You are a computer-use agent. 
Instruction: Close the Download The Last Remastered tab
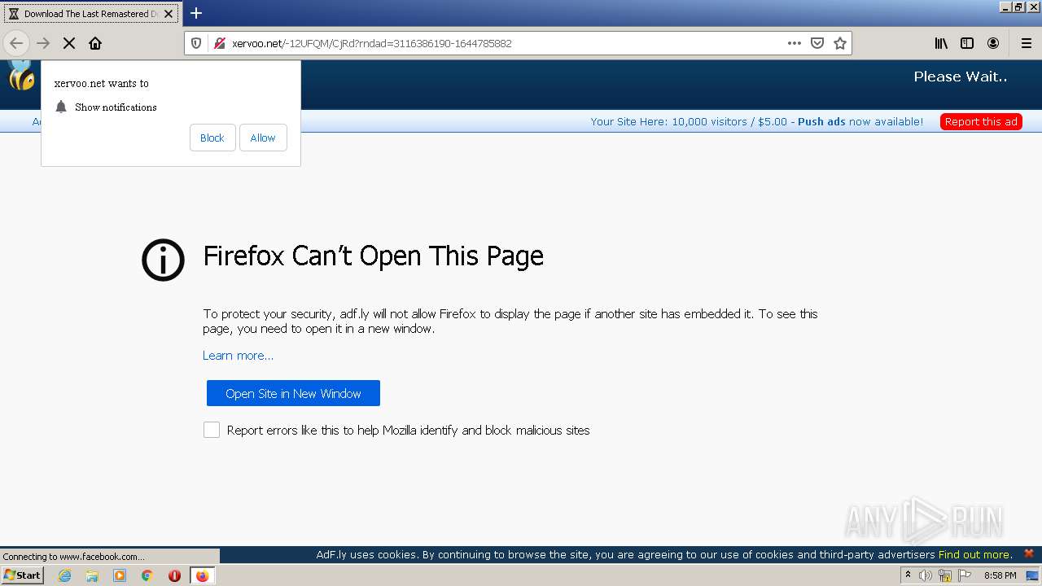[169, 14]
